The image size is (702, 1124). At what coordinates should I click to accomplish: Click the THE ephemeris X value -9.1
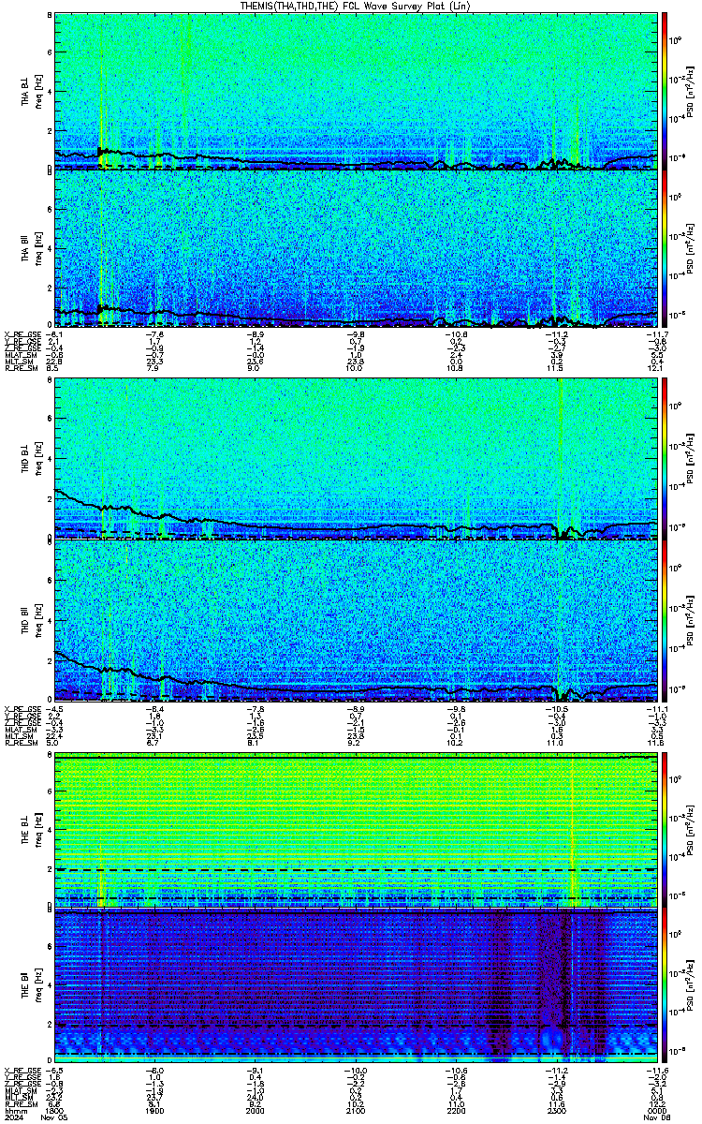click(x=256, y=1070)
